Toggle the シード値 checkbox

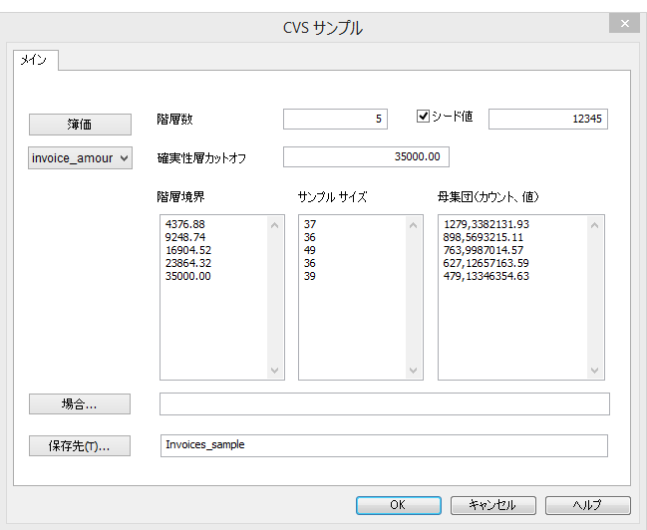(x=423, y=117)
